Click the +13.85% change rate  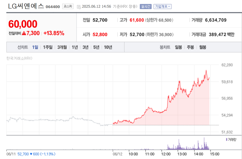point(54,33)
